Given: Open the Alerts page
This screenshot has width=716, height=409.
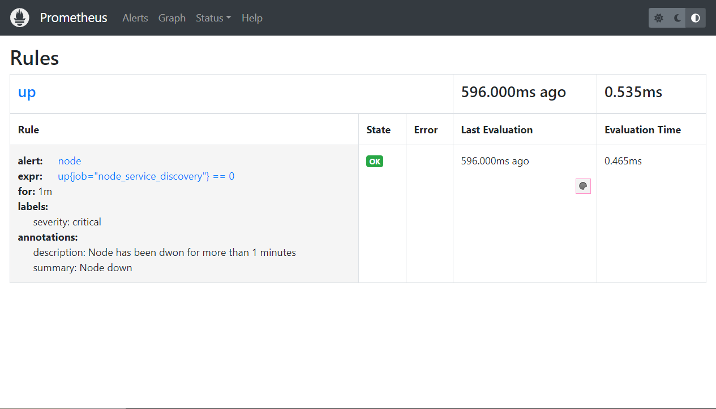Looking at the screenshot, I should click(135, 18).
